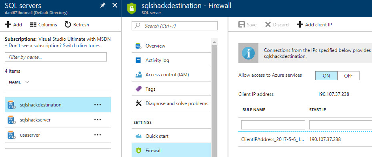Click the Firewall shield menu icon
The image size is (372, 157).
tap(138, 150)
